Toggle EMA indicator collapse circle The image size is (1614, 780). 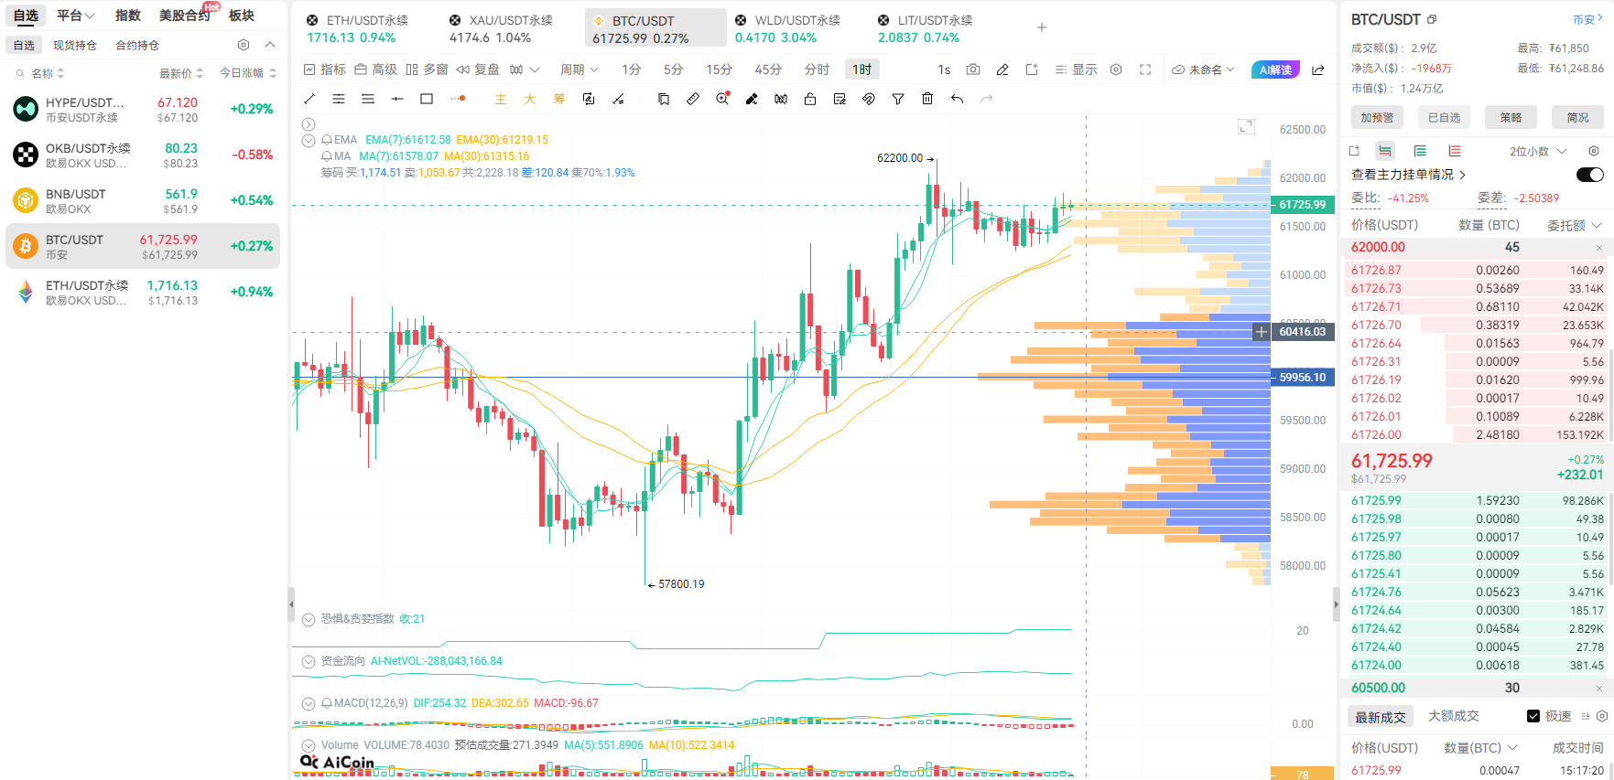click(309, 140)
